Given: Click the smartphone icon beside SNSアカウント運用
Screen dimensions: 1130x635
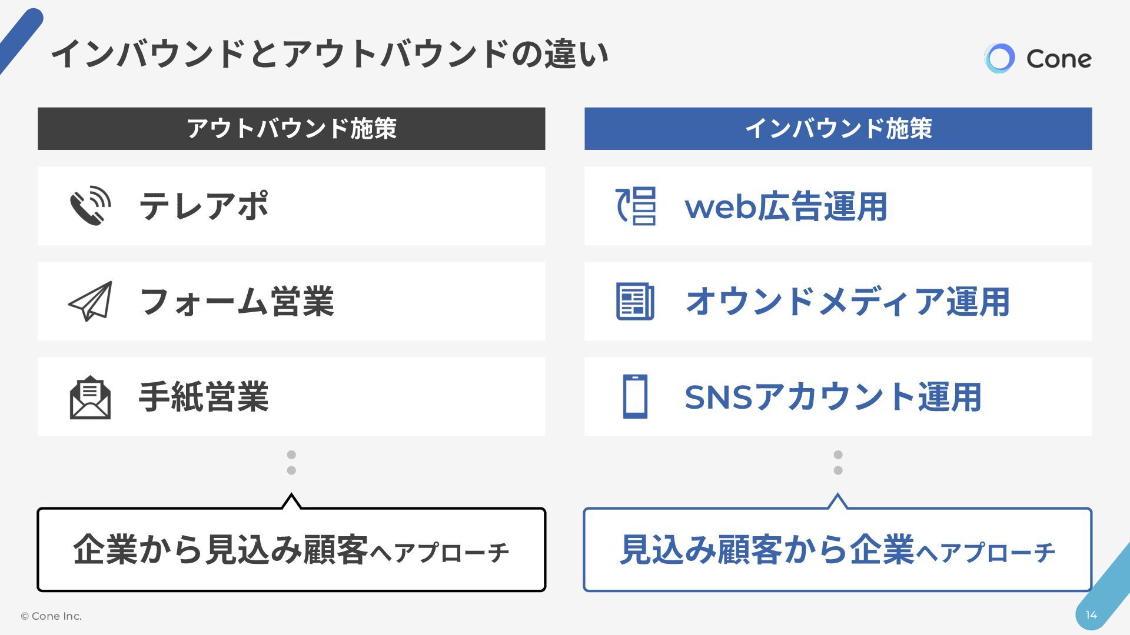Looking at the screenshot, I should [635, 396].
